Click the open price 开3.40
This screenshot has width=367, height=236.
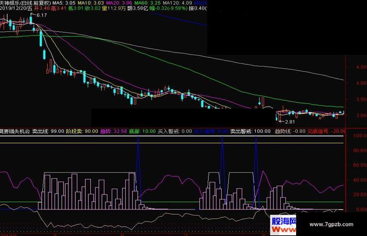(x=42, y=8)
